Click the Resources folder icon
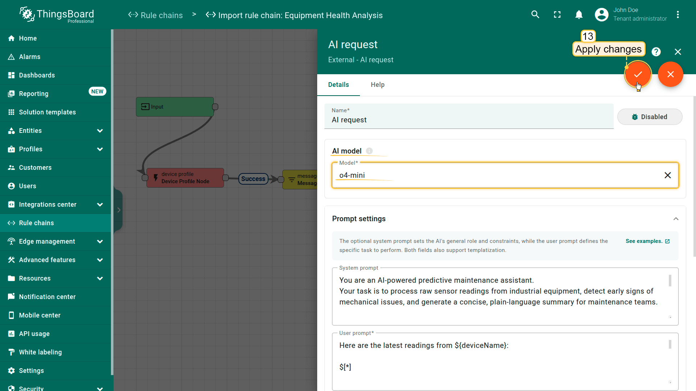Image resolution: width=696 pixels, height=391 pixels. [11, 278]
